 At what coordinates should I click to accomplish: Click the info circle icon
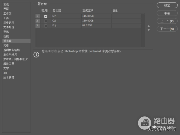click(x=36, y=54)
